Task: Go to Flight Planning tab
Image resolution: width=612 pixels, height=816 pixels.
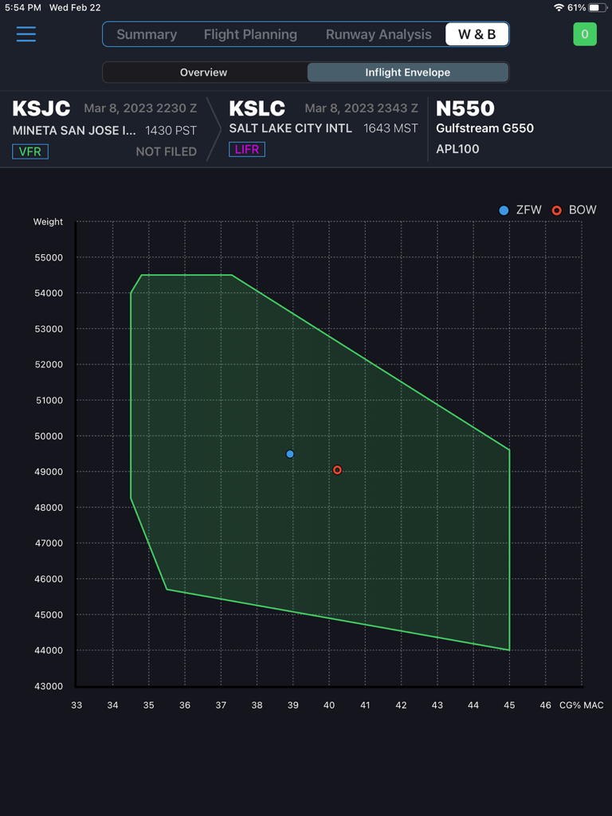Action: (250, 34)
